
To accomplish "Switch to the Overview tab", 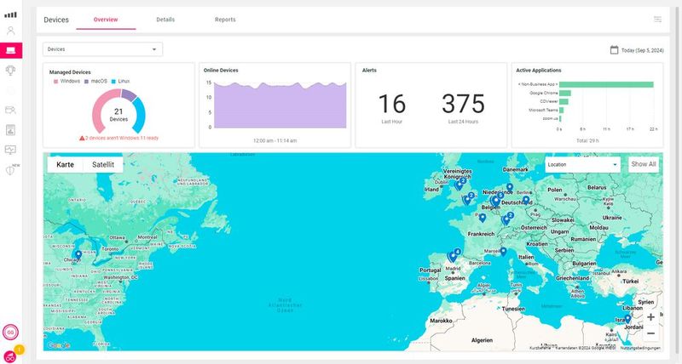I will (x=106, y=20).
